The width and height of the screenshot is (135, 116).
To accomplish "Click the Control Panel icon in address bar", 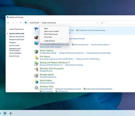I will point(26,23).
